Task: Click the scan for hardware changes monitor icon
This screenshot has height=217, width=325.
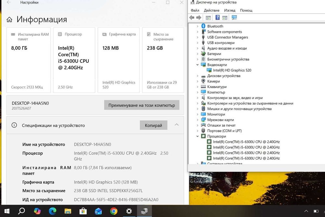Action: 234,18
